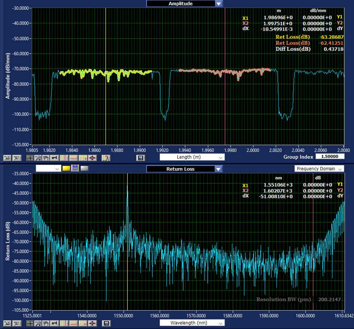Click X1 value 1.55106E+3 in Return Loss readout
The width and height of the screenshot is (354, 329).
click(x=278, y=185)
